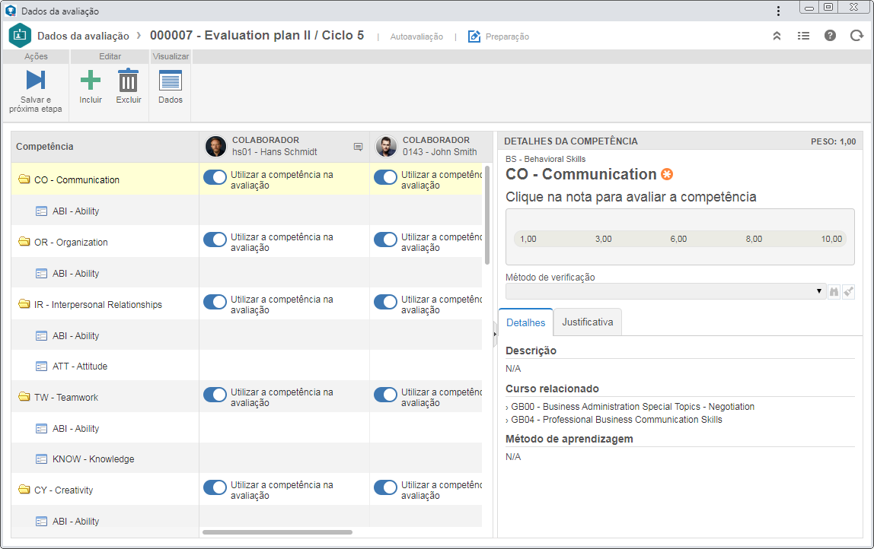Click the IR - Interpersonal Relationships folder icon
The image size is (874, 549).
(24, 304)
